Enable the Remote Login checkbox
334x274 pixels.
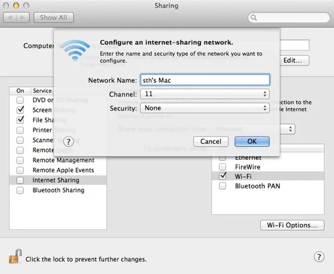(x=20, y=150)
